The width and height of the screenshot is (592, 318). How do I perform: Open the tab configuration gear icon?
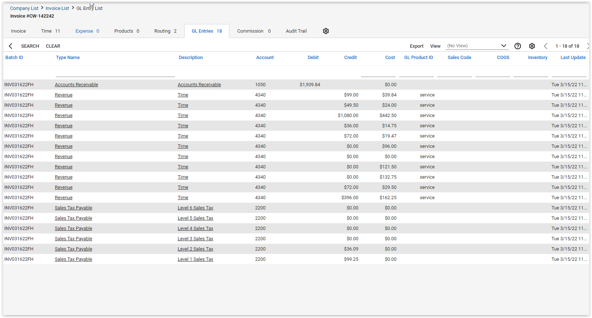(326, 31)
